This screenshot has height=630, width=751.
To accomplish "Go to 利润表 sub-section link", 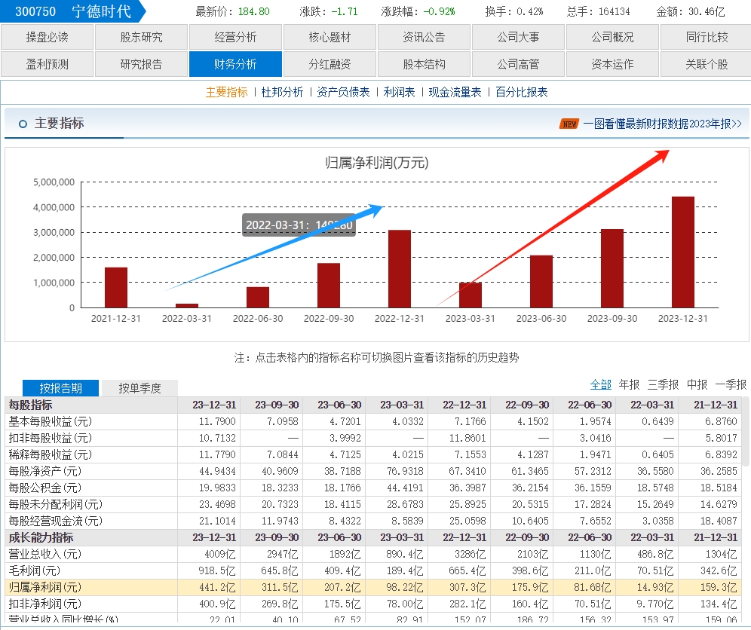I will [x=399, y=93].
